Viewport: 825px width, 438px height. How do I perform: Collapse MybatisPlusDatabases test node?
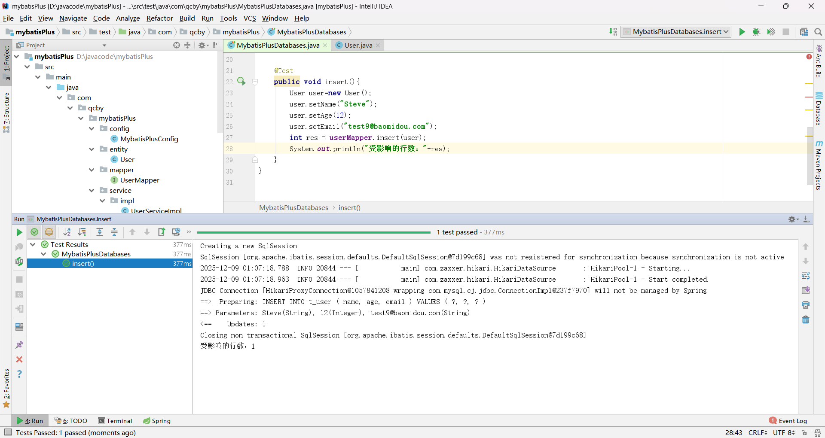(x=43, y=254)
